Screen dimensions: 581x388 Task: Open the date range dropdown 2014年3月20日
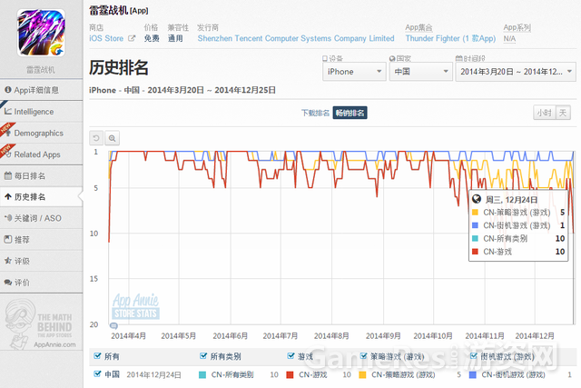pyautogui.click(x=516, y=72)
